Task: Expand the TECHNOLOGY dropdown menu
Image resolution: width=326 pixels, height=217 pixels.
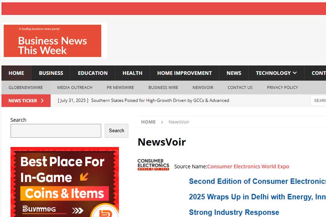Action: pos(276,73)
